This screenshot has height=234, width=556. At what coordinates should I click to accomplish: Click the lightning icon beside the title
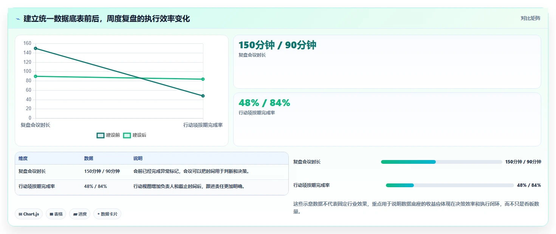point(18,19)
